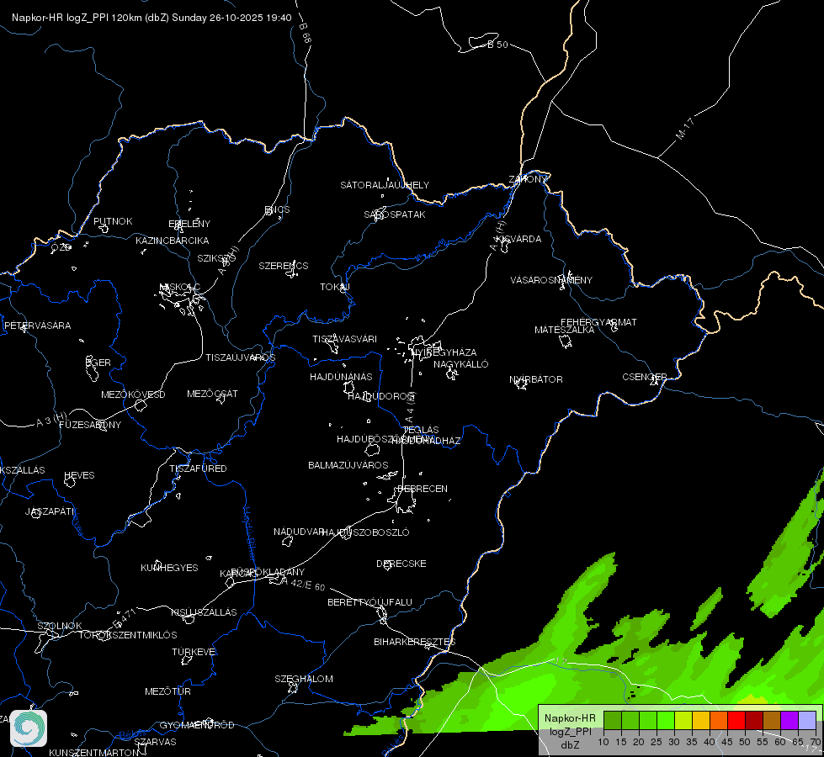The height and width of the screenshot is (757, 824).
Task: Choose the lavender 65 dBZ legend swatch
Action: click(806, 721)
